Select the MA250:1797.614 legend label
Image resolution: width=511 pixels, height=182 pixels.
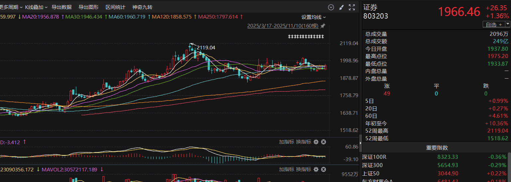(x=218, y=17)
